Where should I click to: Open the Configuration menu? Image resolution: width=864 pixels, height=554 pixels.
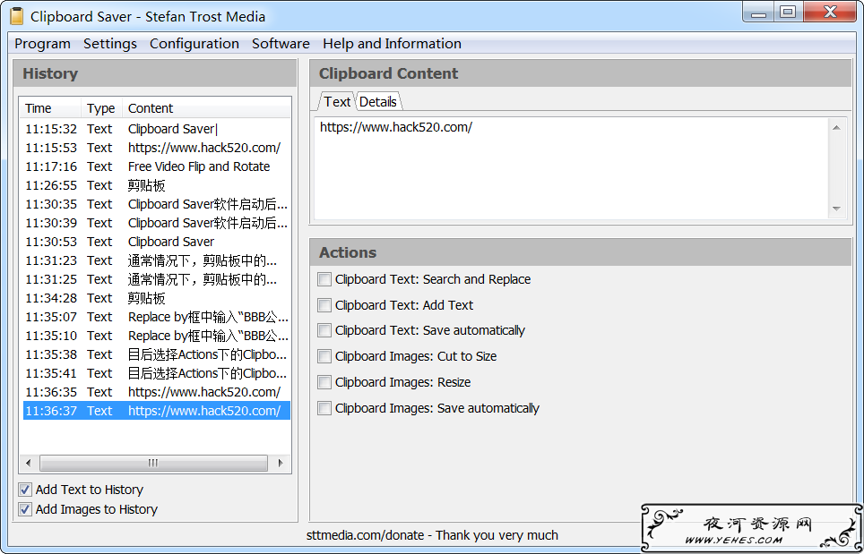coord(194,44)
